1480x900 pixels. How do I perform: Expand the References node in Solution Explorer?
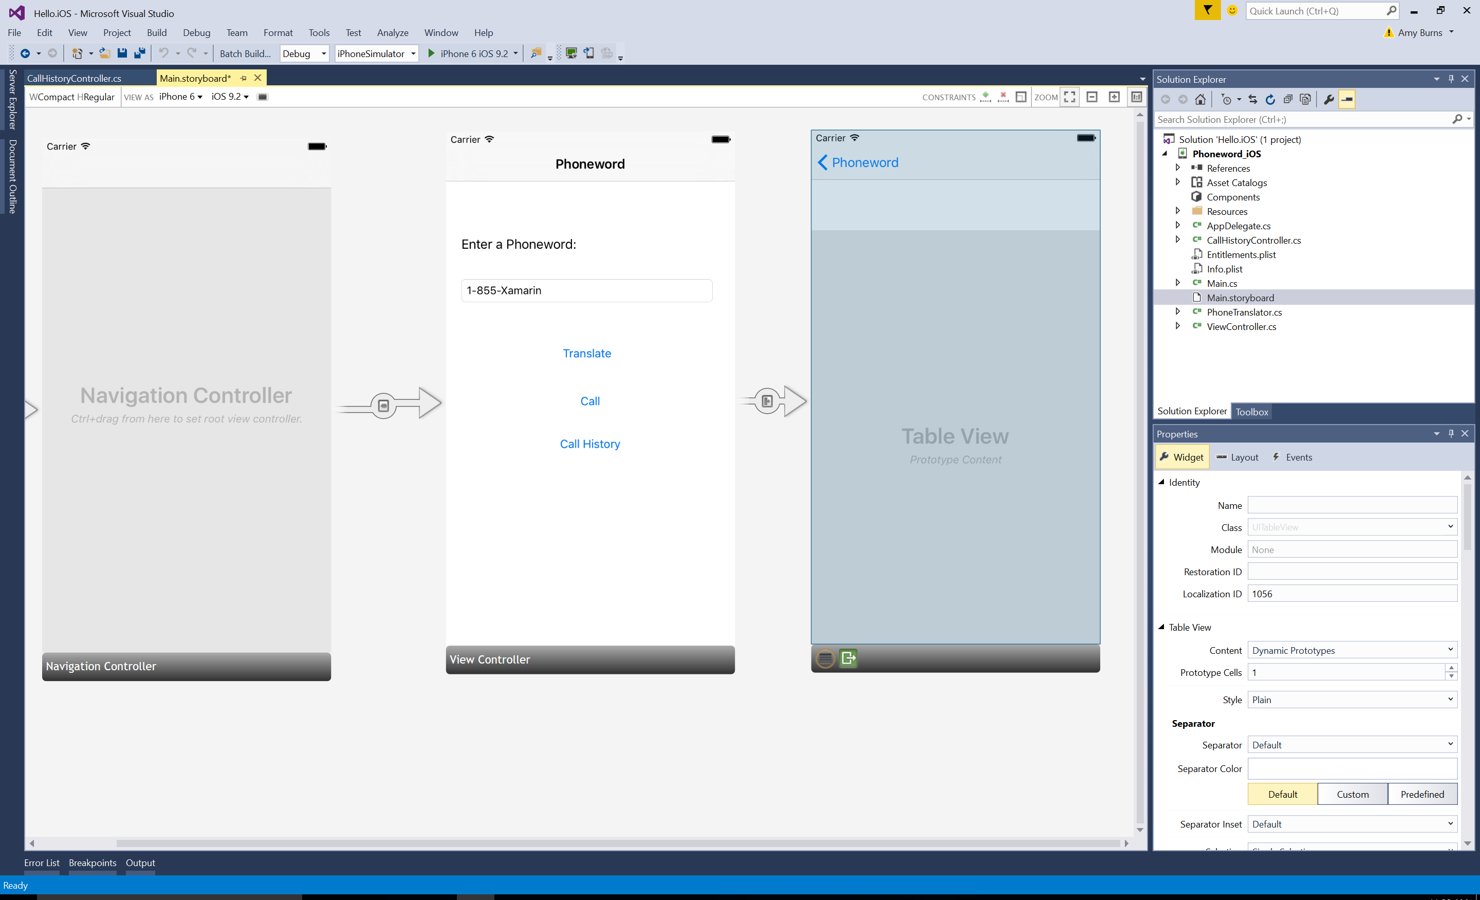click(1178, 167)
